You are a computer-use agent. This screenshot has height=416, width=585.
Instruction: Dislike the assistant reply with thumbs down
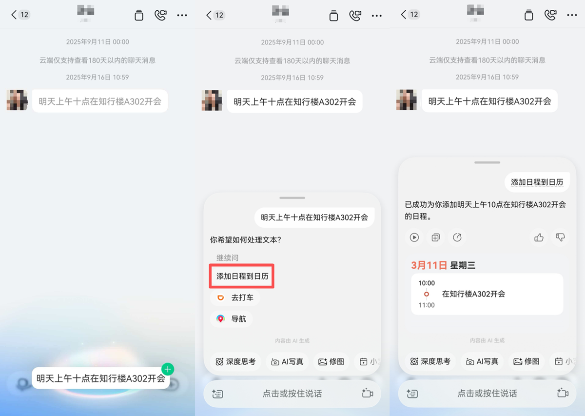point(560,238)
